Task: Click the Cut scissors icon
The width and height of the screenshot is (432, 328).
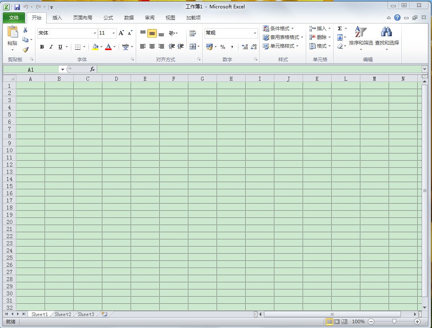Action: (25, 30)
